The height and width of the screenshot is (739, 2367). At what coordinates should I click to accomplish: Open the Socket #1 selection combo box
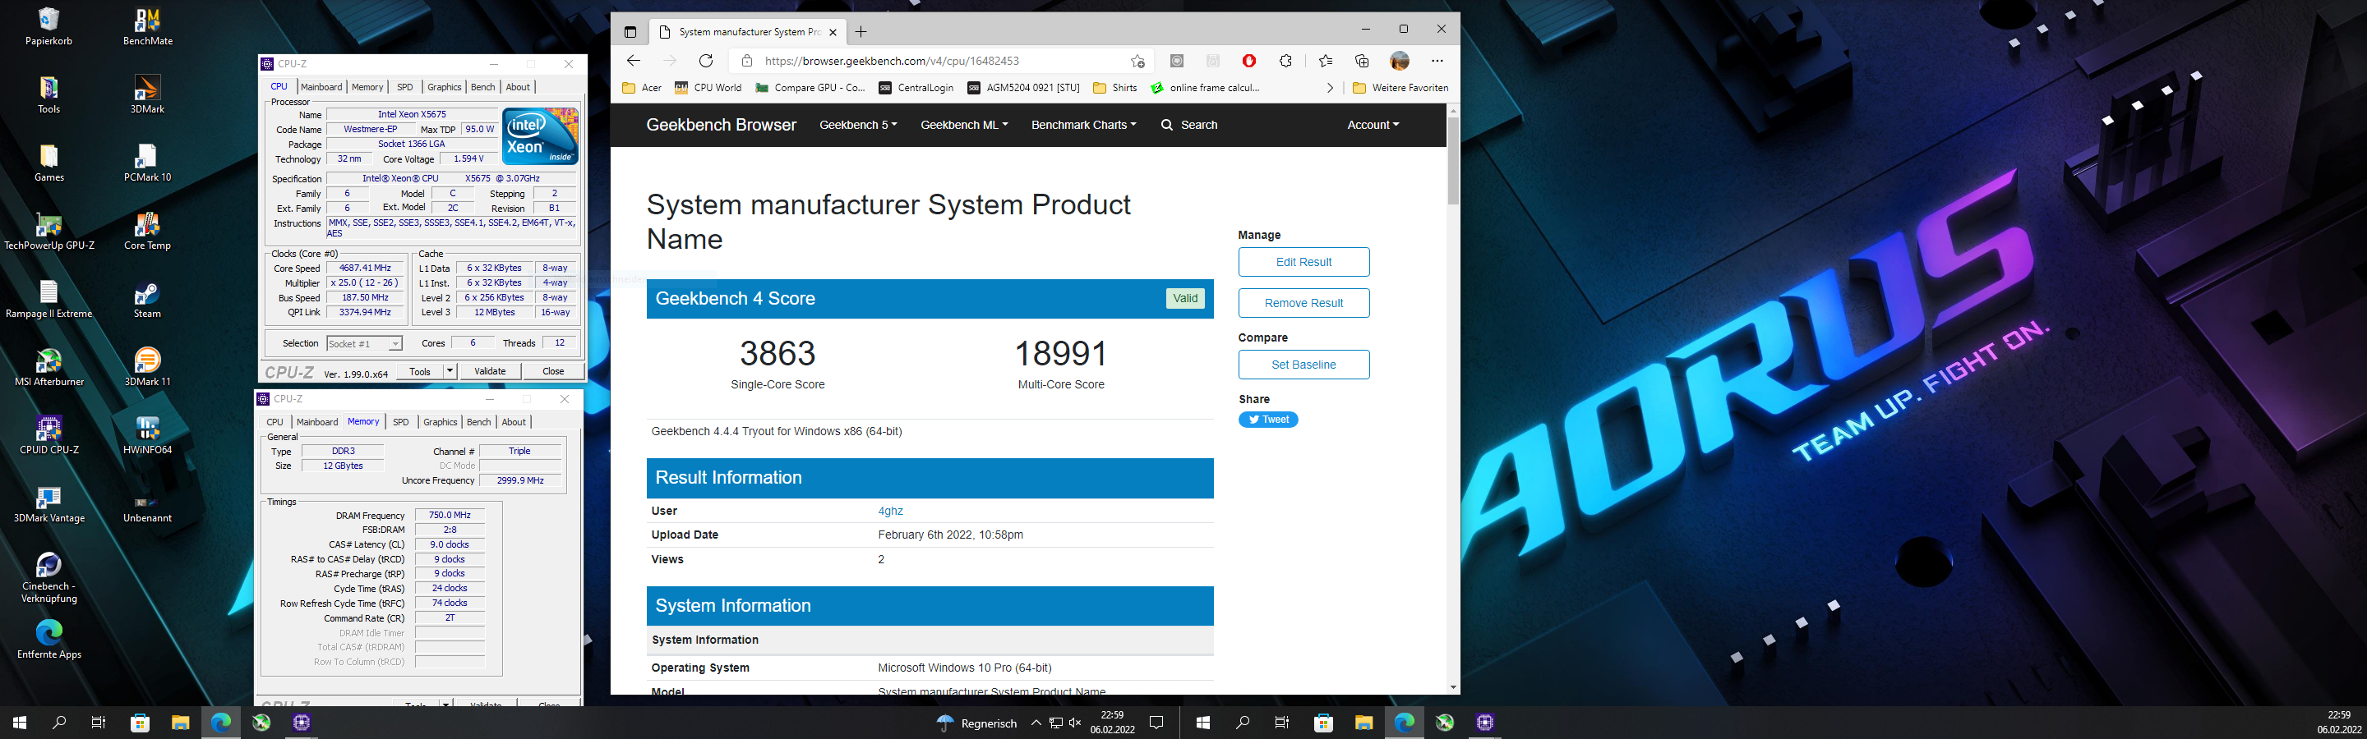pos(365,343)
